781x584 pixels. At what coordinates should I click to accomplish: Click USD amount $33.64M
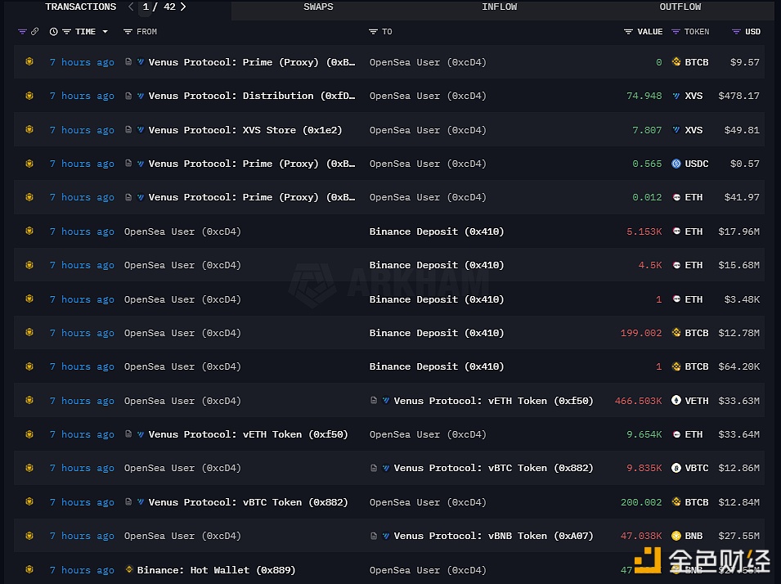[738, 434]
